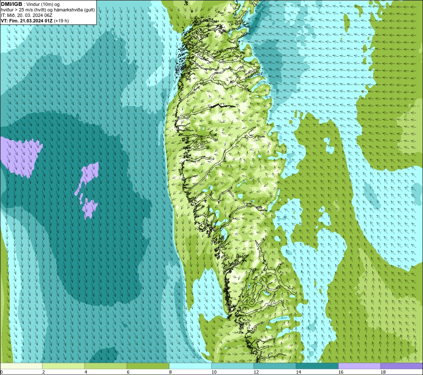Click the '0' label on the wind scale
423x375 pixels.
pos(1,372)
